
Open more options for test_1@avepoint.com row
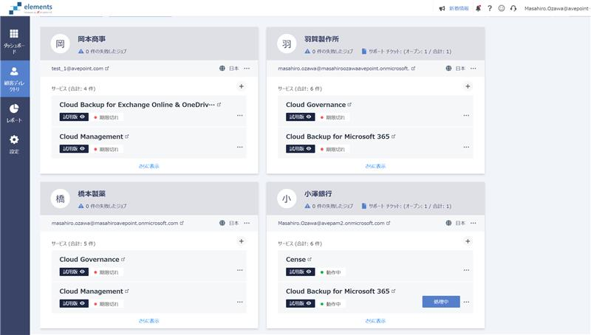pos(247,69)
